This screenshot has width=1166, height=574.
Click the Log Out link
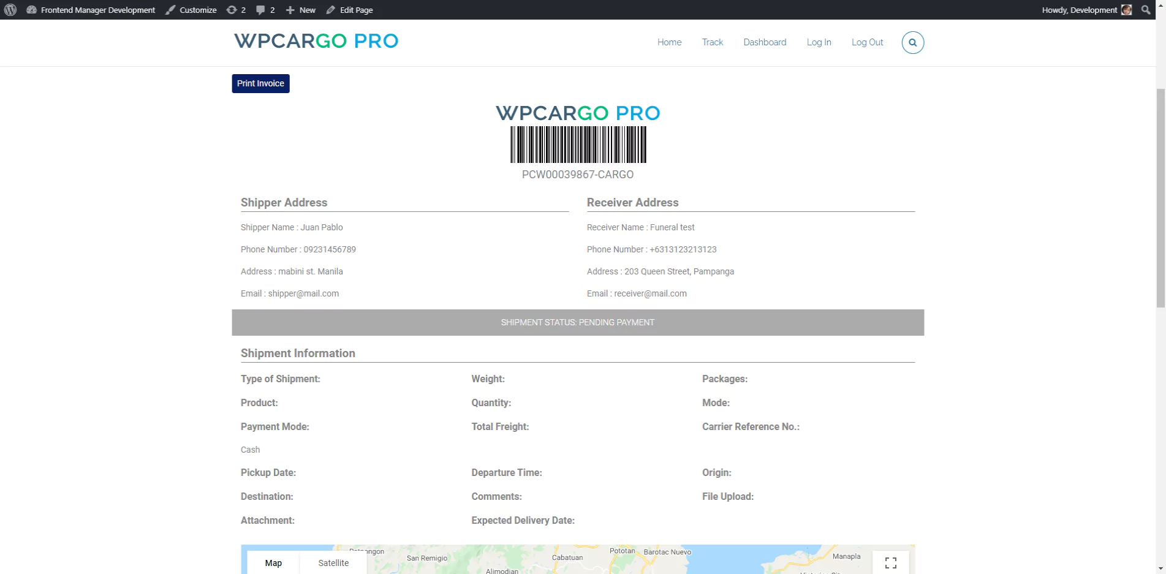pyautogui.click(x=867, y=42)
